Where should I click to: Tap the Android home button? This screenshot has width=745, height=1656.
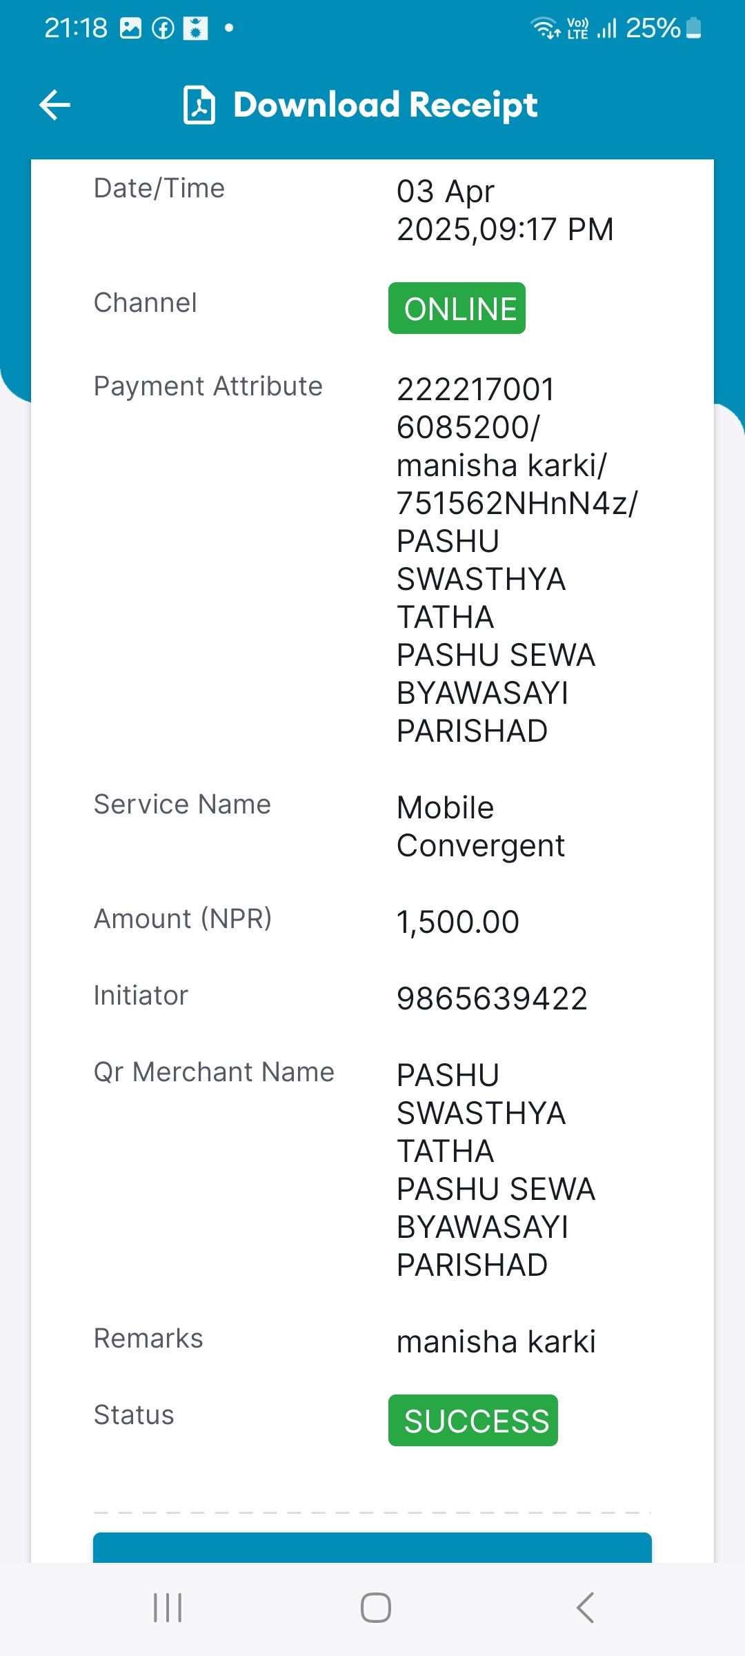(x=376, y=1608)
